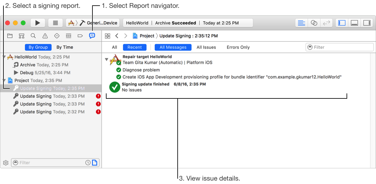Select Create iOS App Development provisioning profile line

(232, 77)
